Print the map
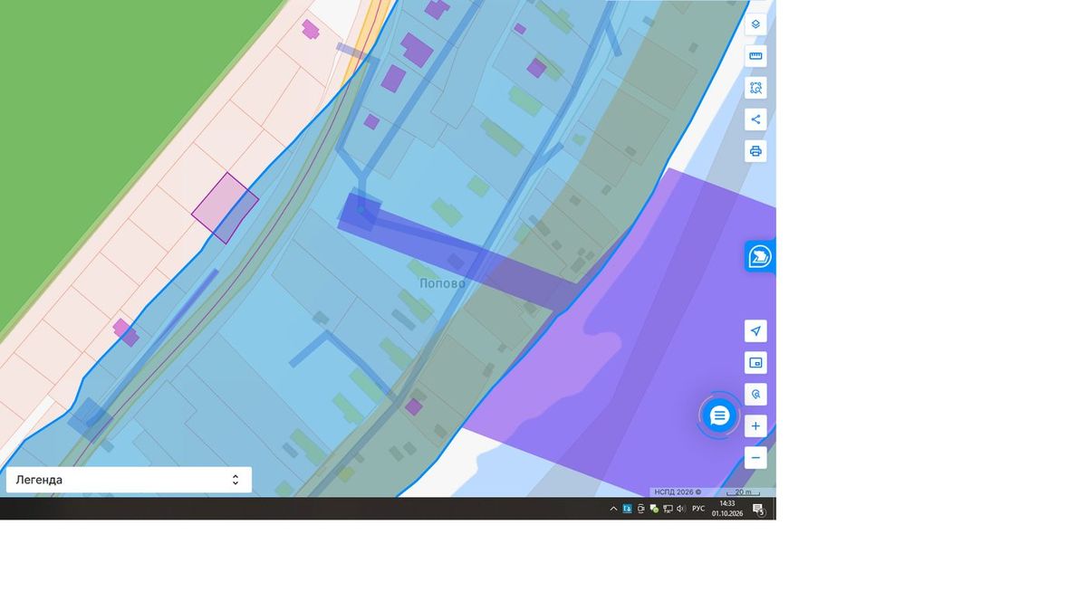The image size is (1087, 611). (x=755, y=151)
